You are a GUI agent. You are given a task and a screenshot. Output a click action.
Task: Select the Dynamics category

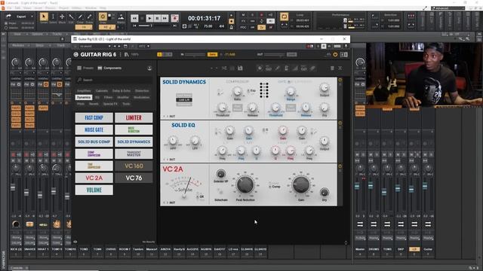(x=84, y=97)
